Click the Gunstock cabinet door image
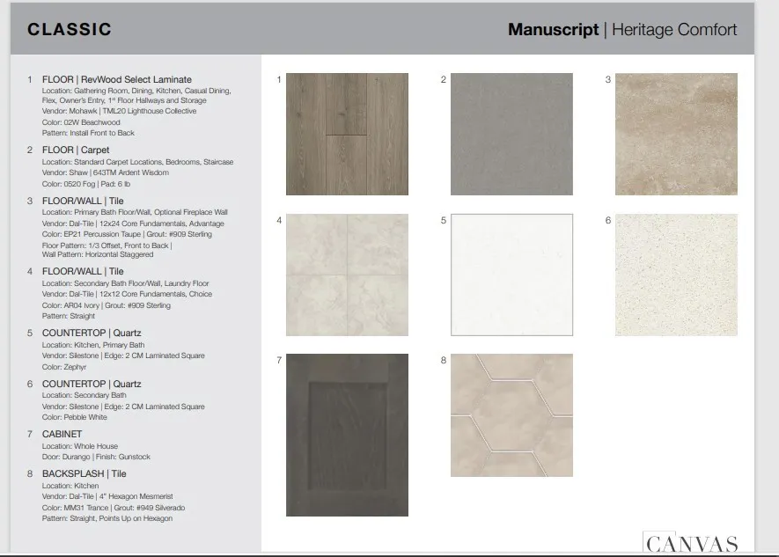Screen dimensions: 779x557 click(x=347, y=435)
